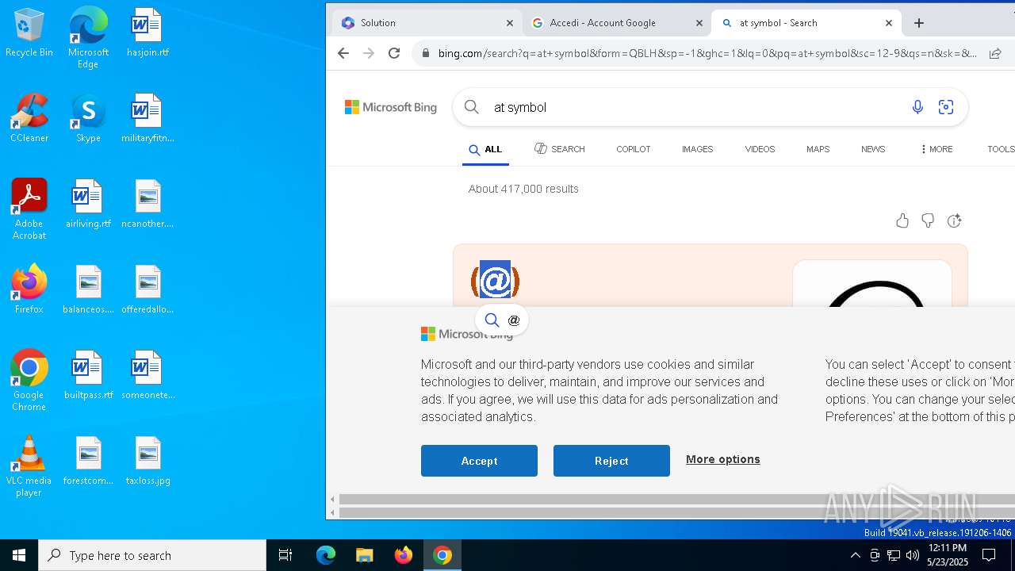Click the taskbar search box
Image resolution: width=1015 pixels, height=571 pixels.
[x=152, y=555]
